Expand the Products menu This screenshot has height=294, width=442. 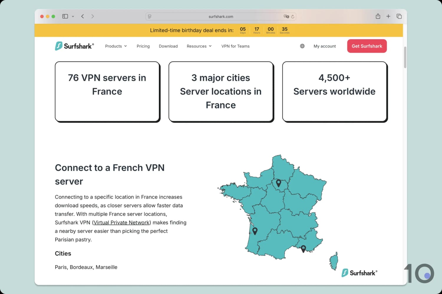[x=116, y=46]
